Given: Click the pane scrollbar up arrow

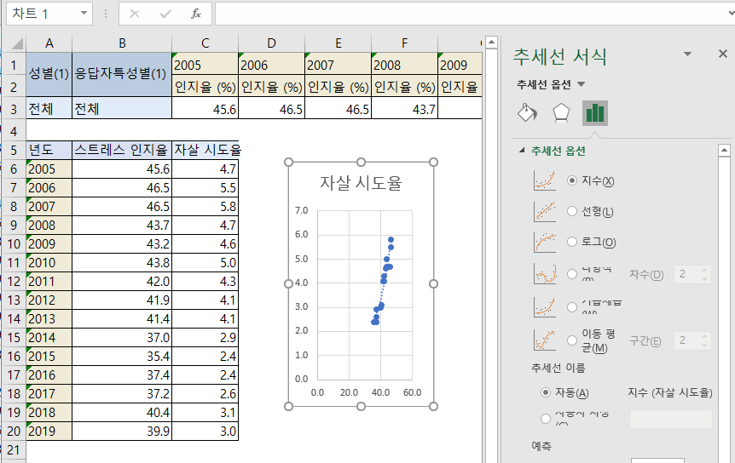Looking at the screenshot, I should 724,151.
